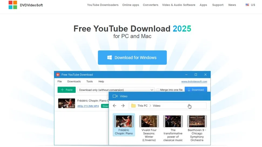Click the Windows logo in the download button
This screenshot has height=147, width=262.
109,57
